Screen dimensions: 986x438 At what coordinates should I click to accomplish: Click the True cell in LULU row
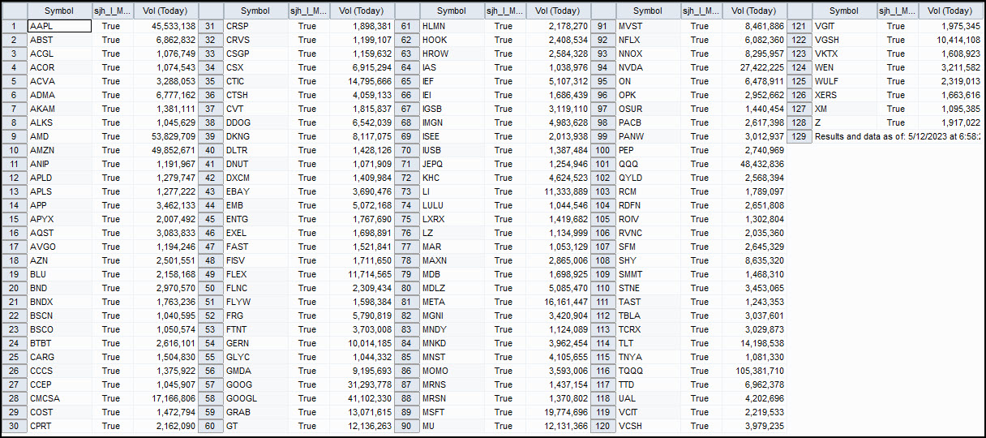[504, 205]
